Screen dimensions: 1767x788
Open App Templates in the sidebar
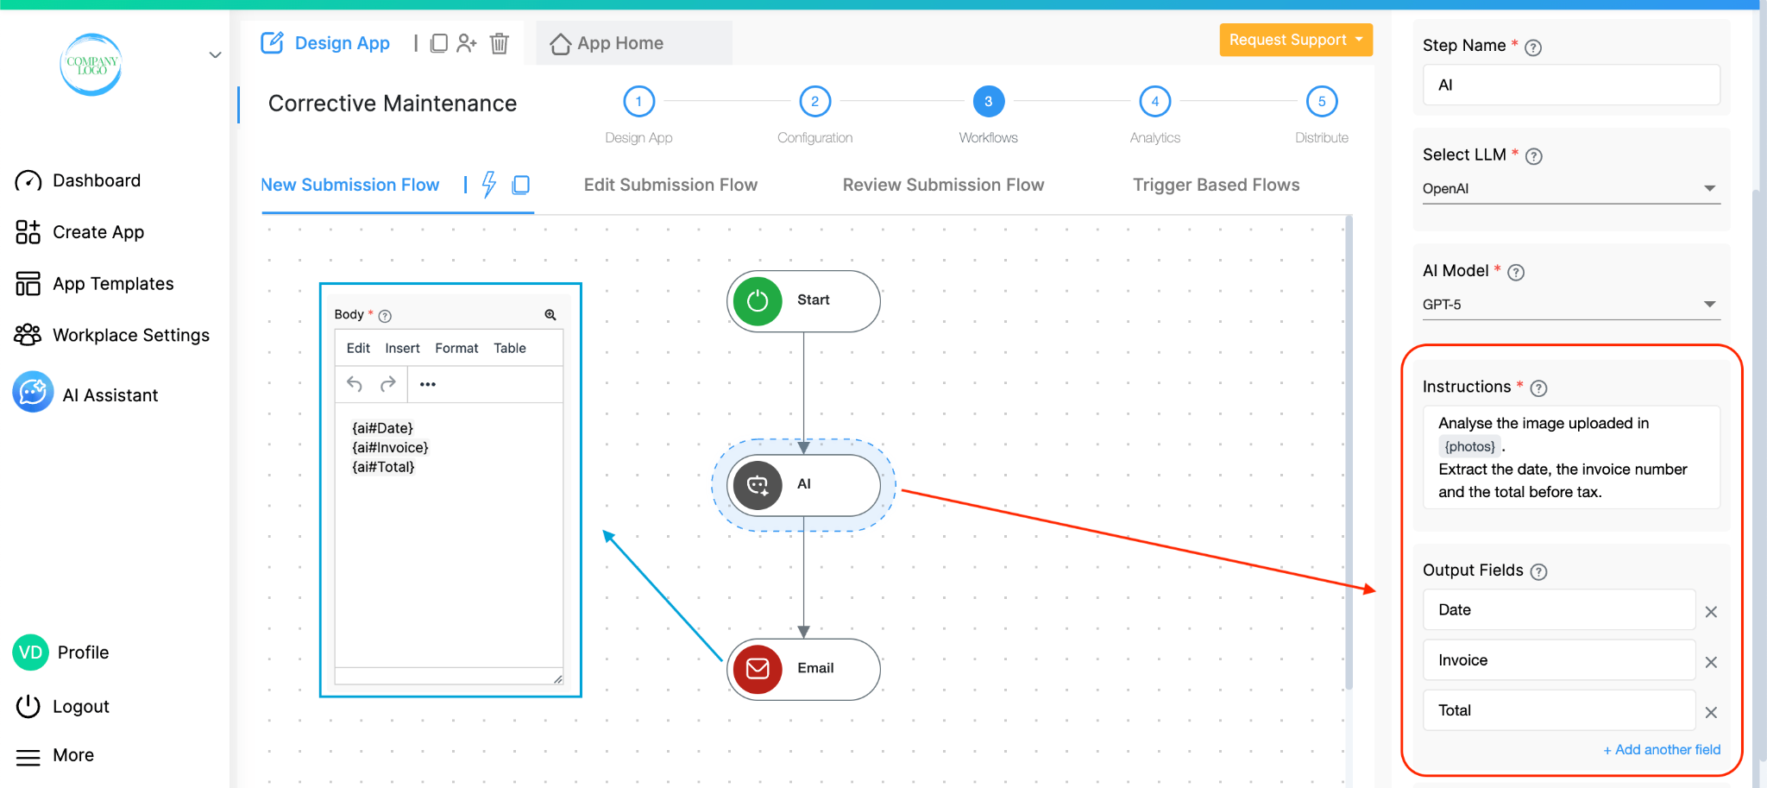[95, 284]
